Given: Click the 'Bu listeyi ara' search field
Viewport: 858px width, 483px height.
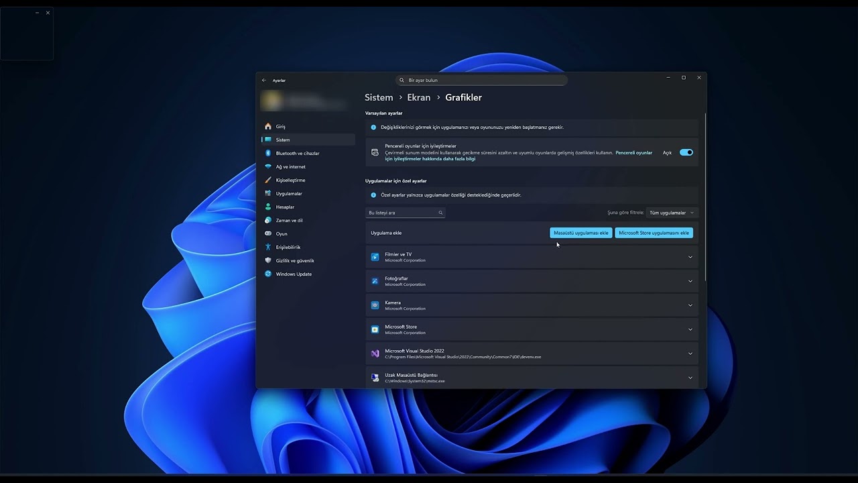Looking at the screenshot, I should point(406,213).
